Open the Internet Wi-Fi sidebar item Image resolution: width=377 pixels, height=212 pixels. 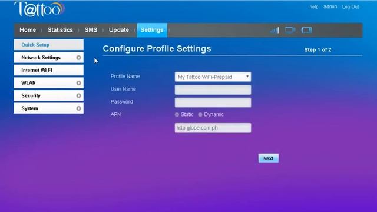click(49, 70)
